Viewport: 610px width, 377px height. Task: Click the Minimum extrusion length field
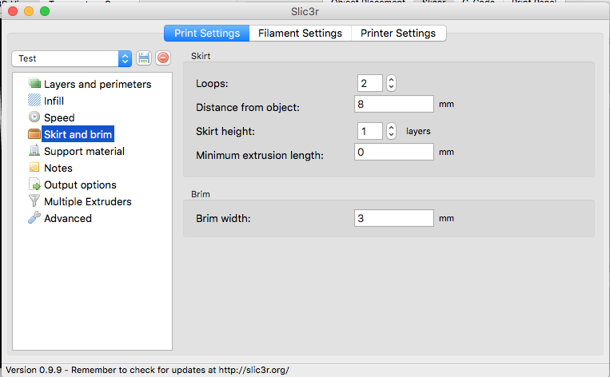394,152
